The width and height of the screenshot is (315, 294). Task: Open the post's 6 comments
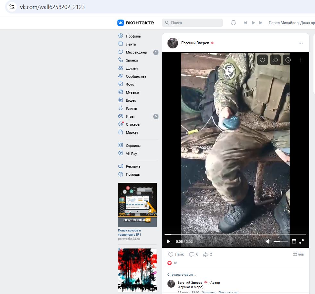click(x=194, y=255)
